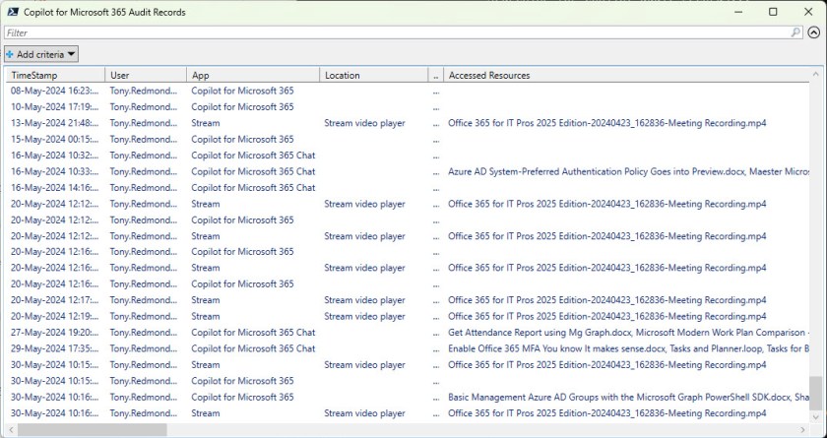Minimize the Audit Records window
The width and height of the screenshot is (827, 438).
click(x=737, y=12)
